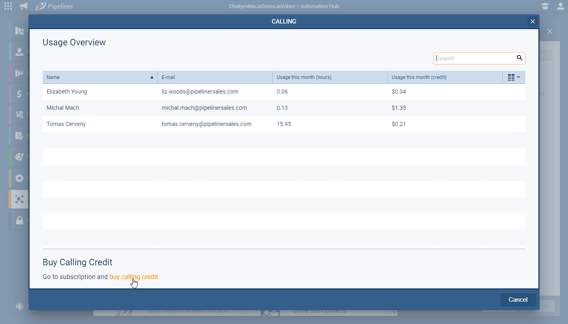Open the app grid launcher icon

(x=8, y=6)
